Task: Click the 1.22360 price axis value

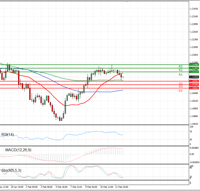Action: pos(194,40)
